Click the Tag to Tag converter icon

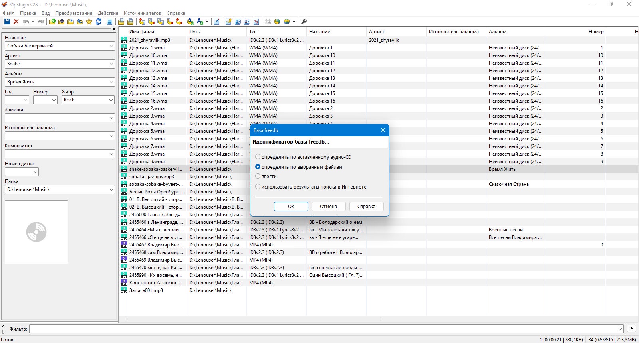point(179,22)
